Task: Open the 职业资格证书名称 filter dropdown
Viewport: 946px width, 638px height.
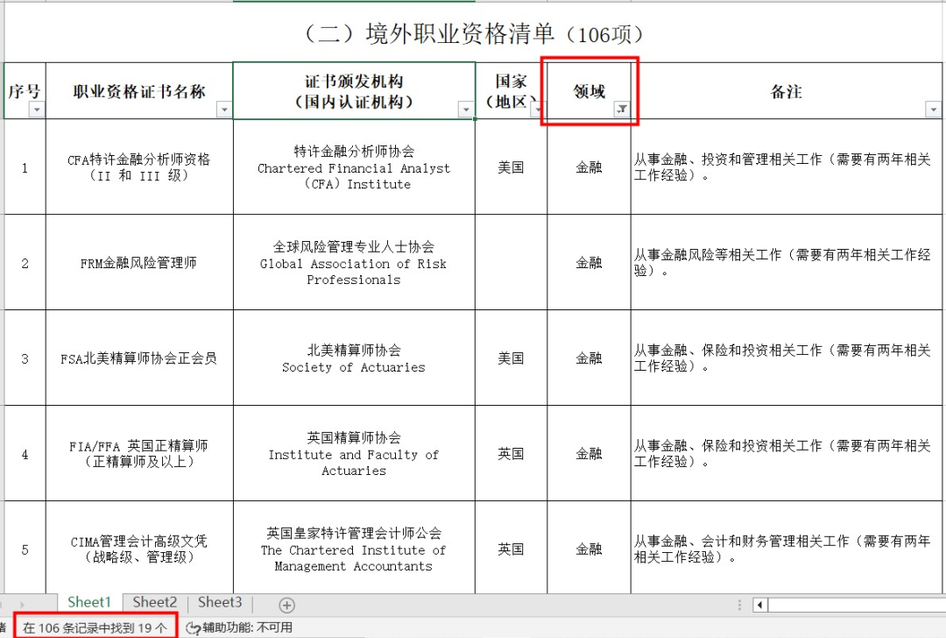Action: pos(224,110)
